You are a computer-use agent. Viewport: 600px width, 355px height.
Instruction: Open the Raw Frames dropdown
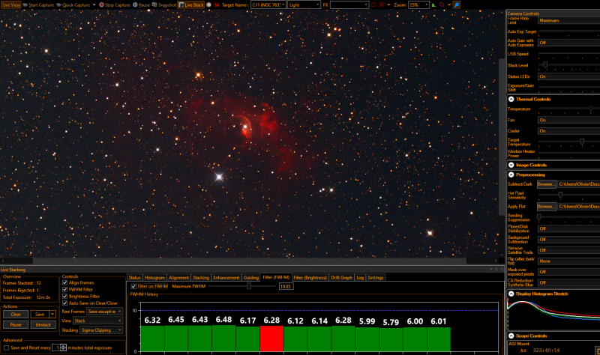tap(105, 312)
